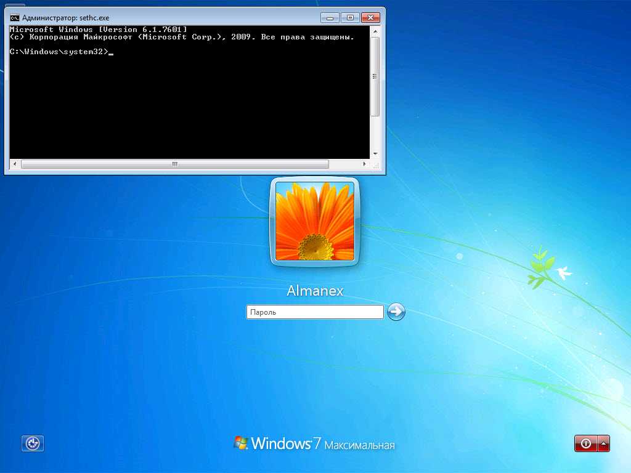The image size is (631, 473).
Task: Click the red shutdown power button
Action: pos(585,443)
